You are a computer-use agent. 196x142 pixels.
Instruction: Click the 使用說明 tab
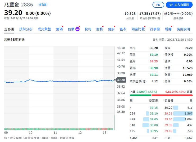click(183, 29)
